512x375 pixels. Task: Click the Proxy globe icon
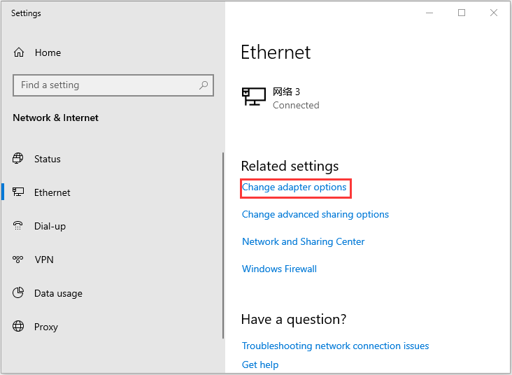[x=19, y=327]
